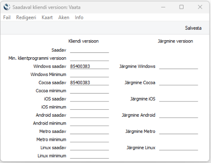This screenshot has width=211, height=163.
Task: Click the Windows Miinimum input field
Action: (90, 75)
